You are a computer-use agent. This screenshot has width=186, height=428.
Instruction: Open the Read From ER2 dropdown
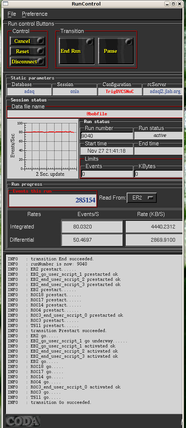(142, 198)
